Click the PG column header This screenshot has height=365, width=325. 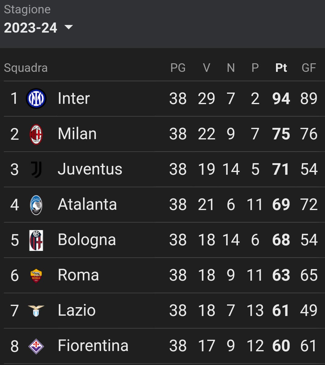(x=178, y=68)
